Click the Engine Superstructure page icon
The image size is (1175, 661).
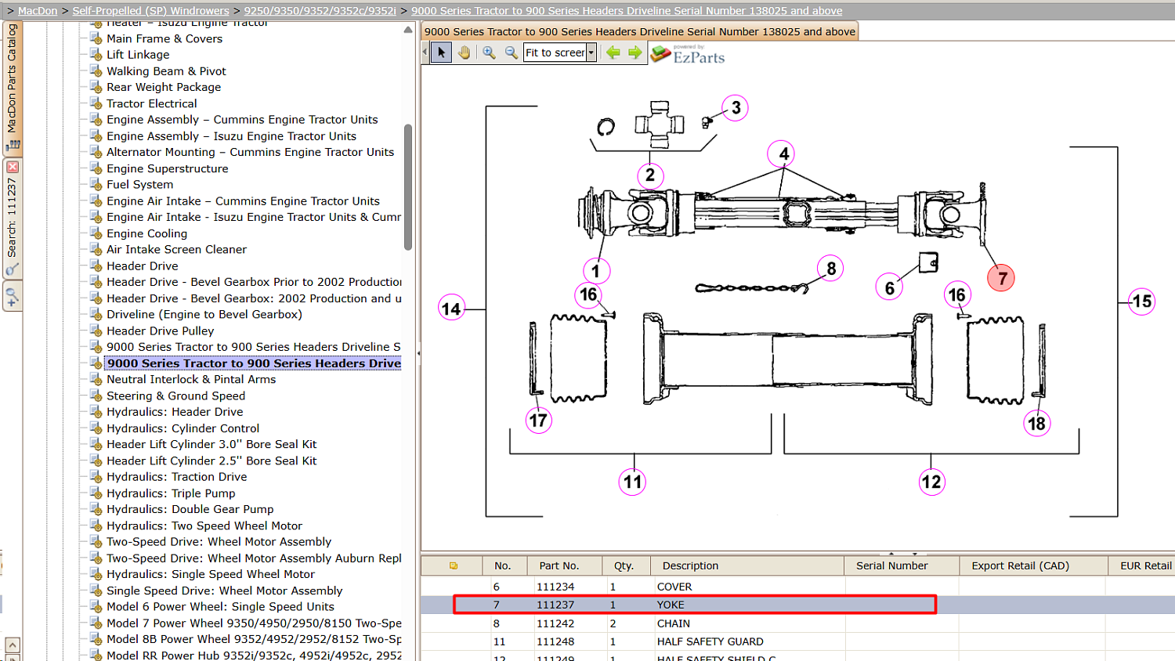tap(96, 168)
